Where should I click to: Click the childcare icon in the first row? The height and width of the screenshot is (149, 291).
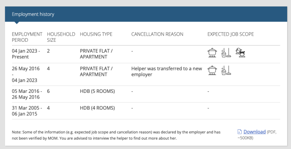pyautogui.click(x=240, y=53)
